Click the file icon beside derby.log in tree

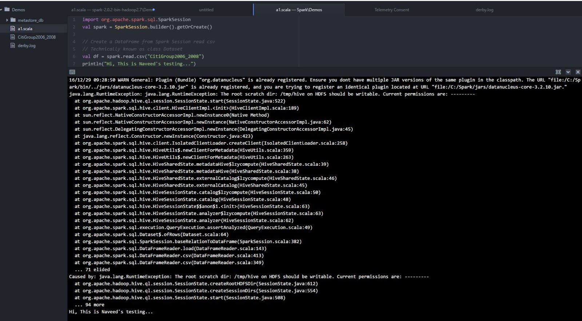[x=13, y=45]
